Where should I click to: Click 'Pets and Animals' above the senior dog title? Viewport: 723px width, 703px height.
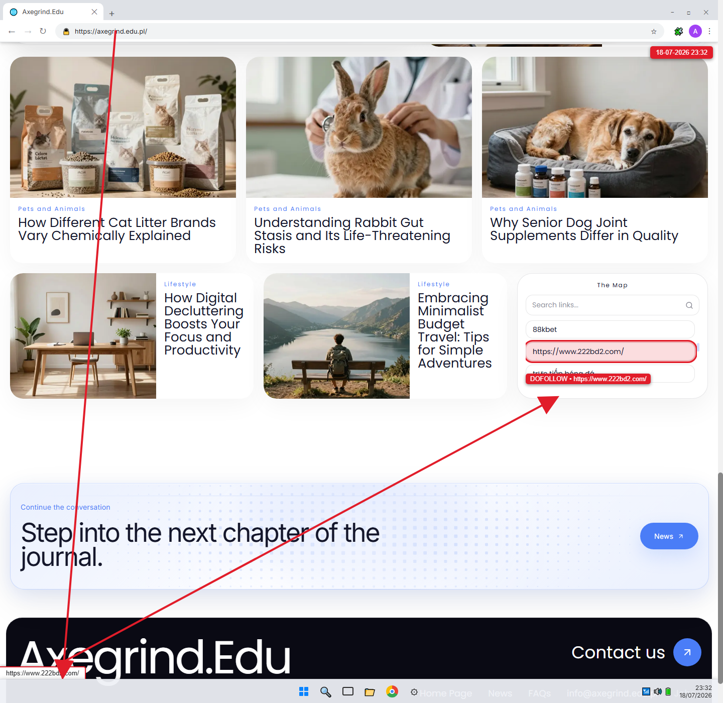coord(524,209)
